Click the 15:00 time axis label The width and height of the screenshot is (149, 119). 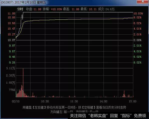point(133,101)
